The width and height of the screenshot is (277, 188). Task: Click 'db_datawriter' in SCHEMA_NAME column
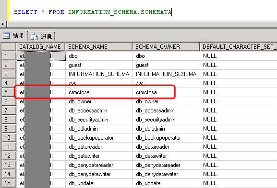click(x=84, y=156)
